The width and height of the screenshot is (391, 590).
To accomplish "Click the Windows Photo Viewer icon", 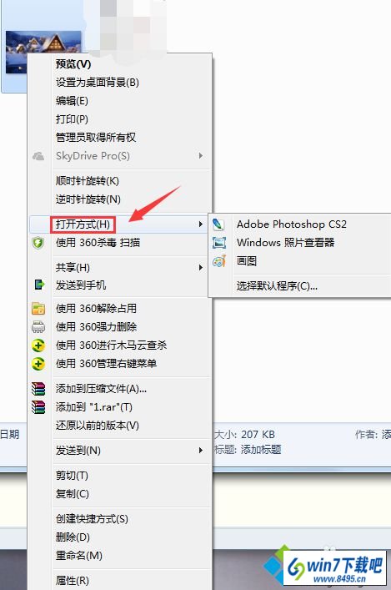I will (219, 243).
